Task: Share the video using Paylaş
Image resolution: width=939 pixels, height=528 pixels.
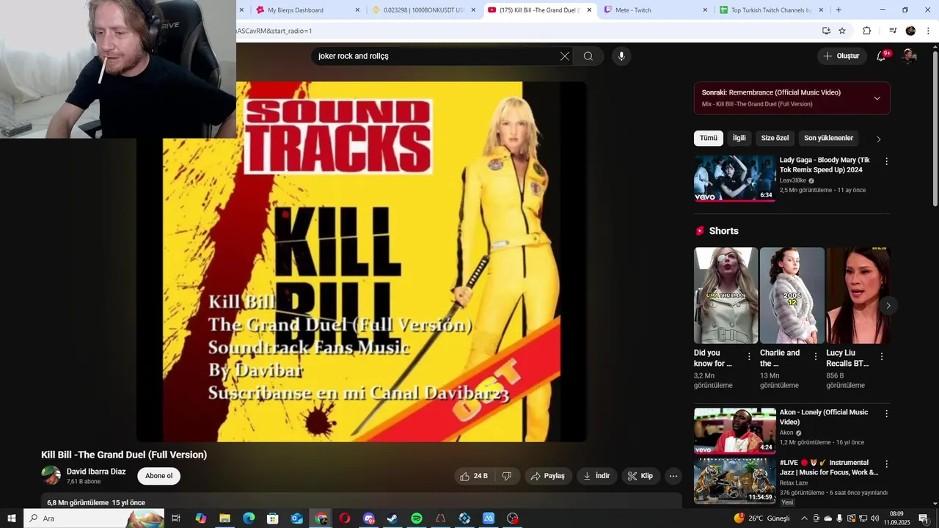Action: click(547, 476)
